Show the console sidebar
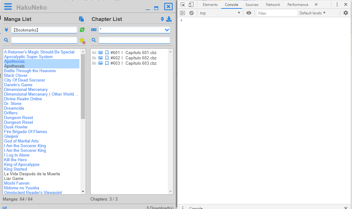The height and width of the screenshot is (209, 352). [x=183, y=13]
